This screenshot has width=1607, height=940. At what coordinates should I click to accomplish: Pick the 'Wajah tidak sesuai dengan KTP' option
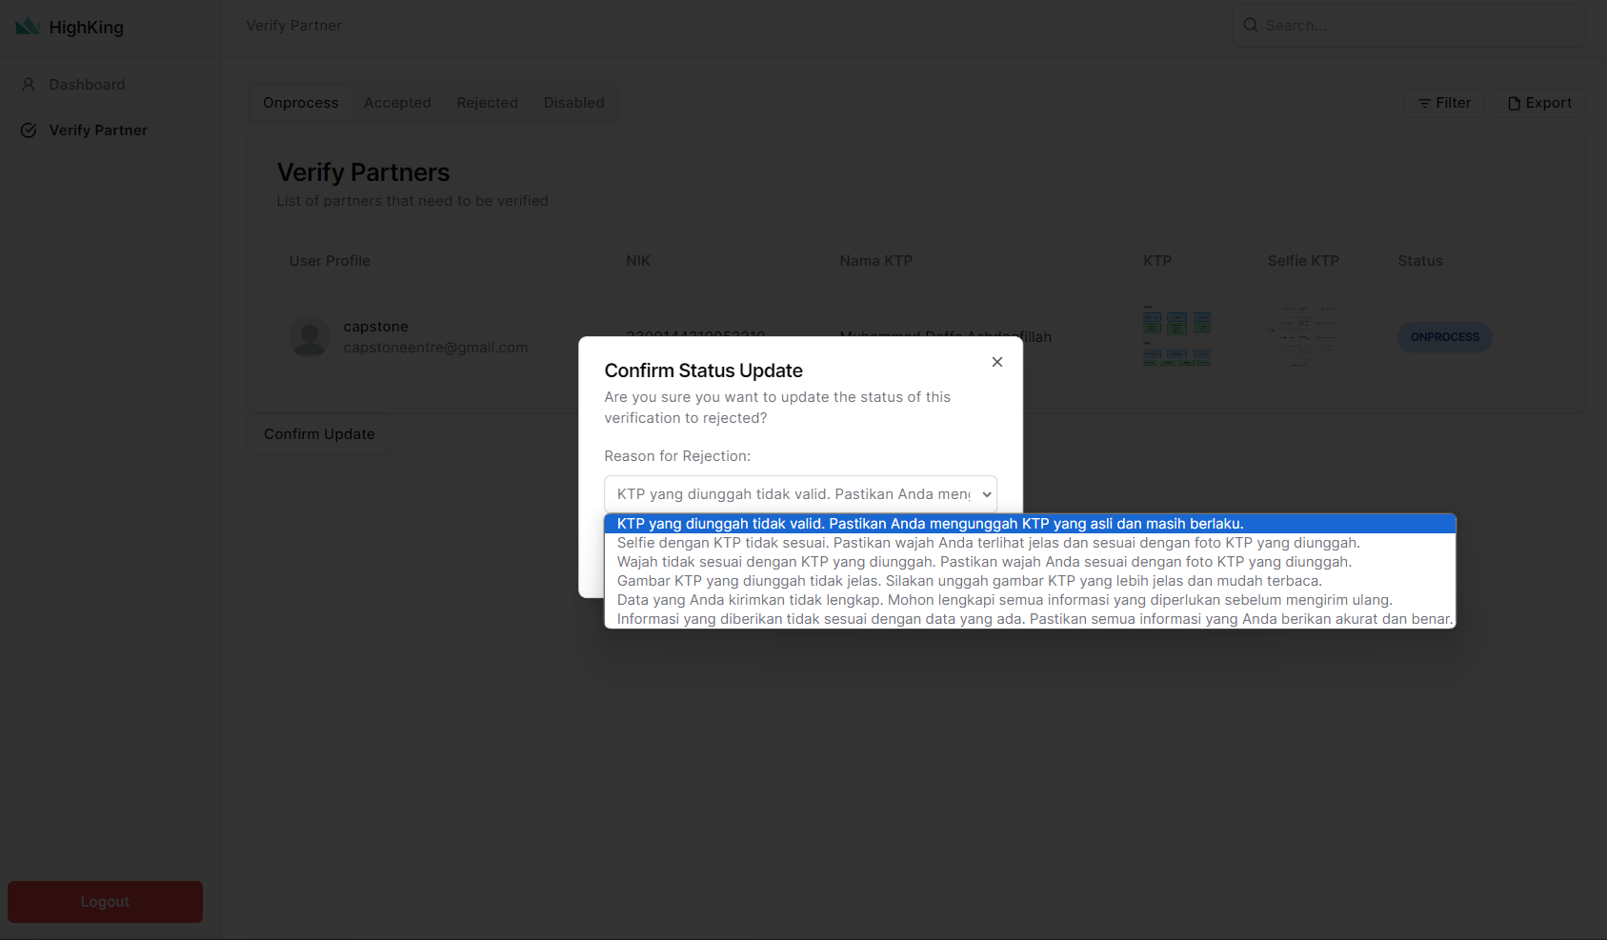tap(984, 562)
